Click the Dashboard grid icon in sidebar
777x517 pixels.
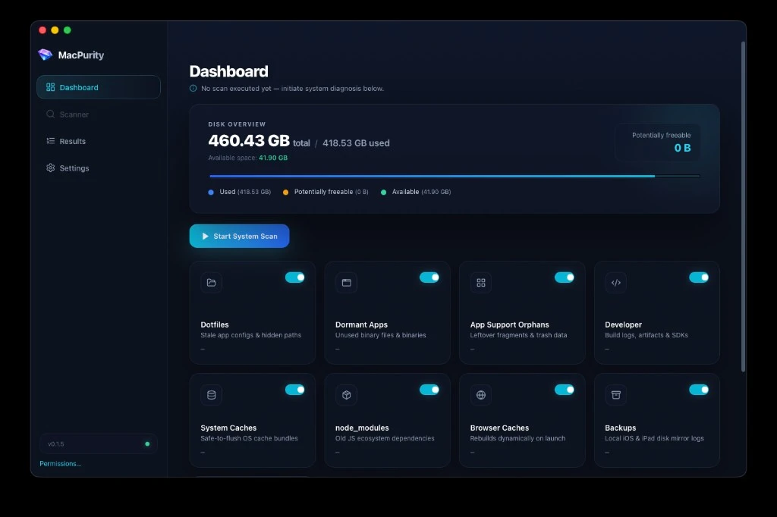point(51,87)
